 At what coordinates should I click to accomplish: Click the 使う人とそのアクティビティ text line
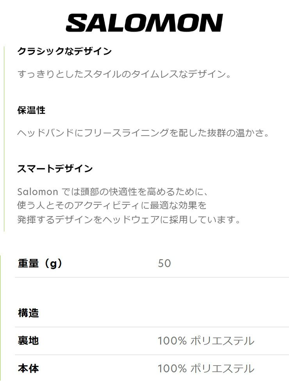(112, 205)
